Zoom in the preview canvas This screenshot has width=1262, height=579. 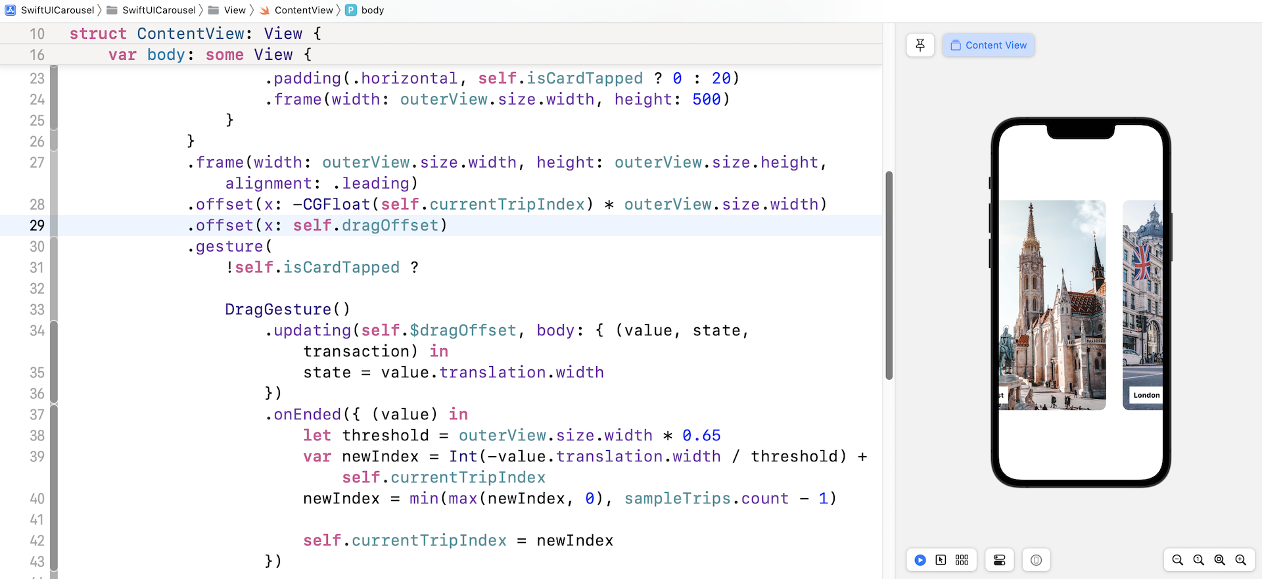pos(1241,560)
